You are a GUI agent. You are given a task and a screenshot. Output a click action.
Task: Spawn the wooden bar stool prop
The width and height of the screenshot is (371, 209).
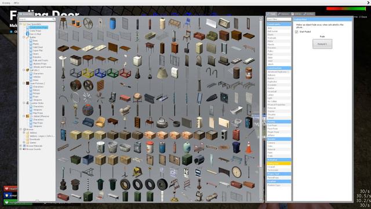tap(63, 24)
